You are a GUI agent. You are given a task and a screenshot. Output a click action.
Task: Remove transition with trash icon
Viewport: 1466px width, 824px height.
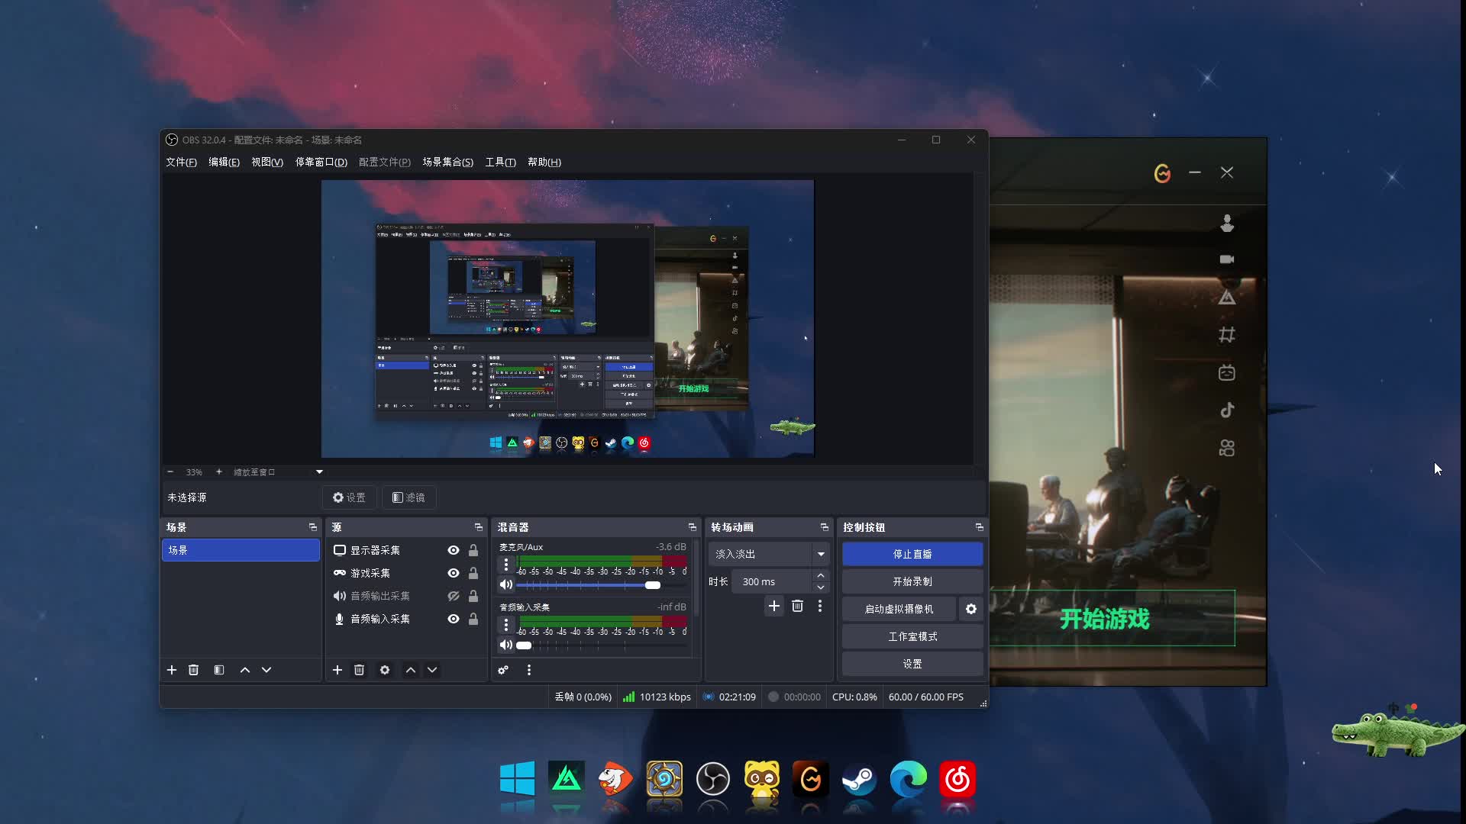coord(797,606)
